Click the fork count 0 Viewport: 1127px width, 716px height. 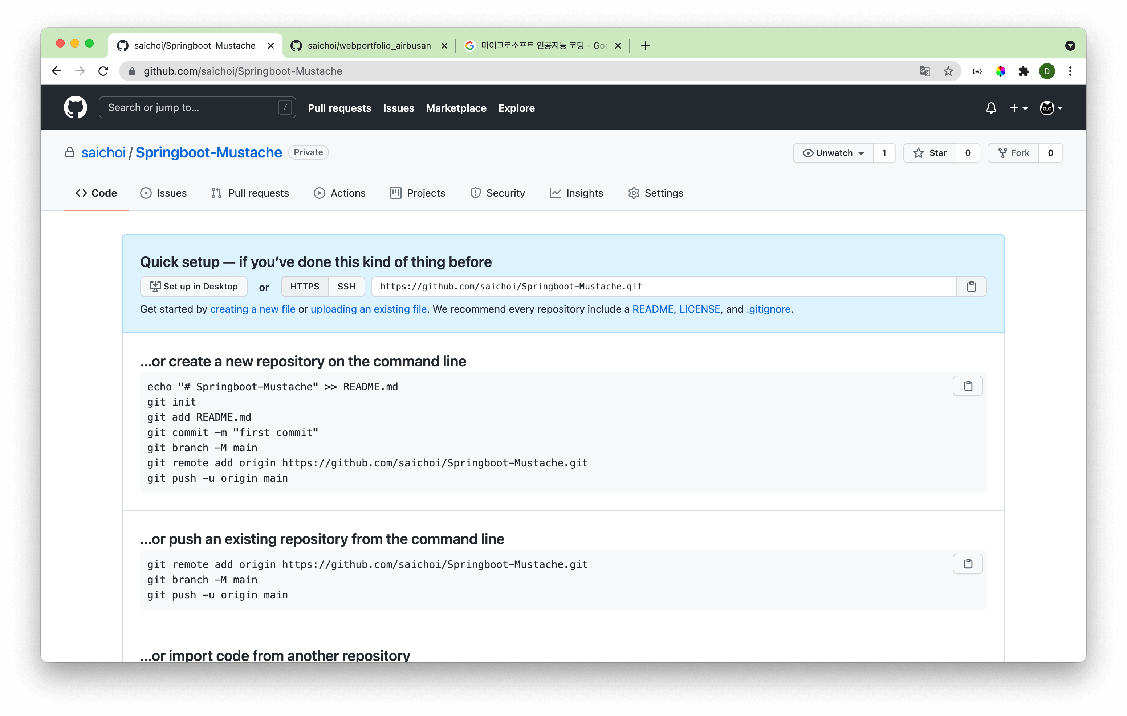(x=1051, y=153)
